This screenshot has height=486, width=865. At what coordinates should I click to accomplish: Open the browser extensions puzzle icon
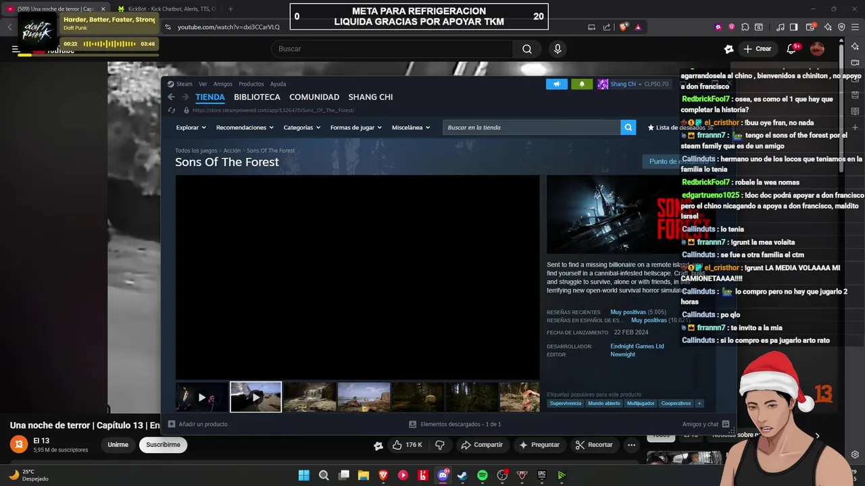coord(745,27)
